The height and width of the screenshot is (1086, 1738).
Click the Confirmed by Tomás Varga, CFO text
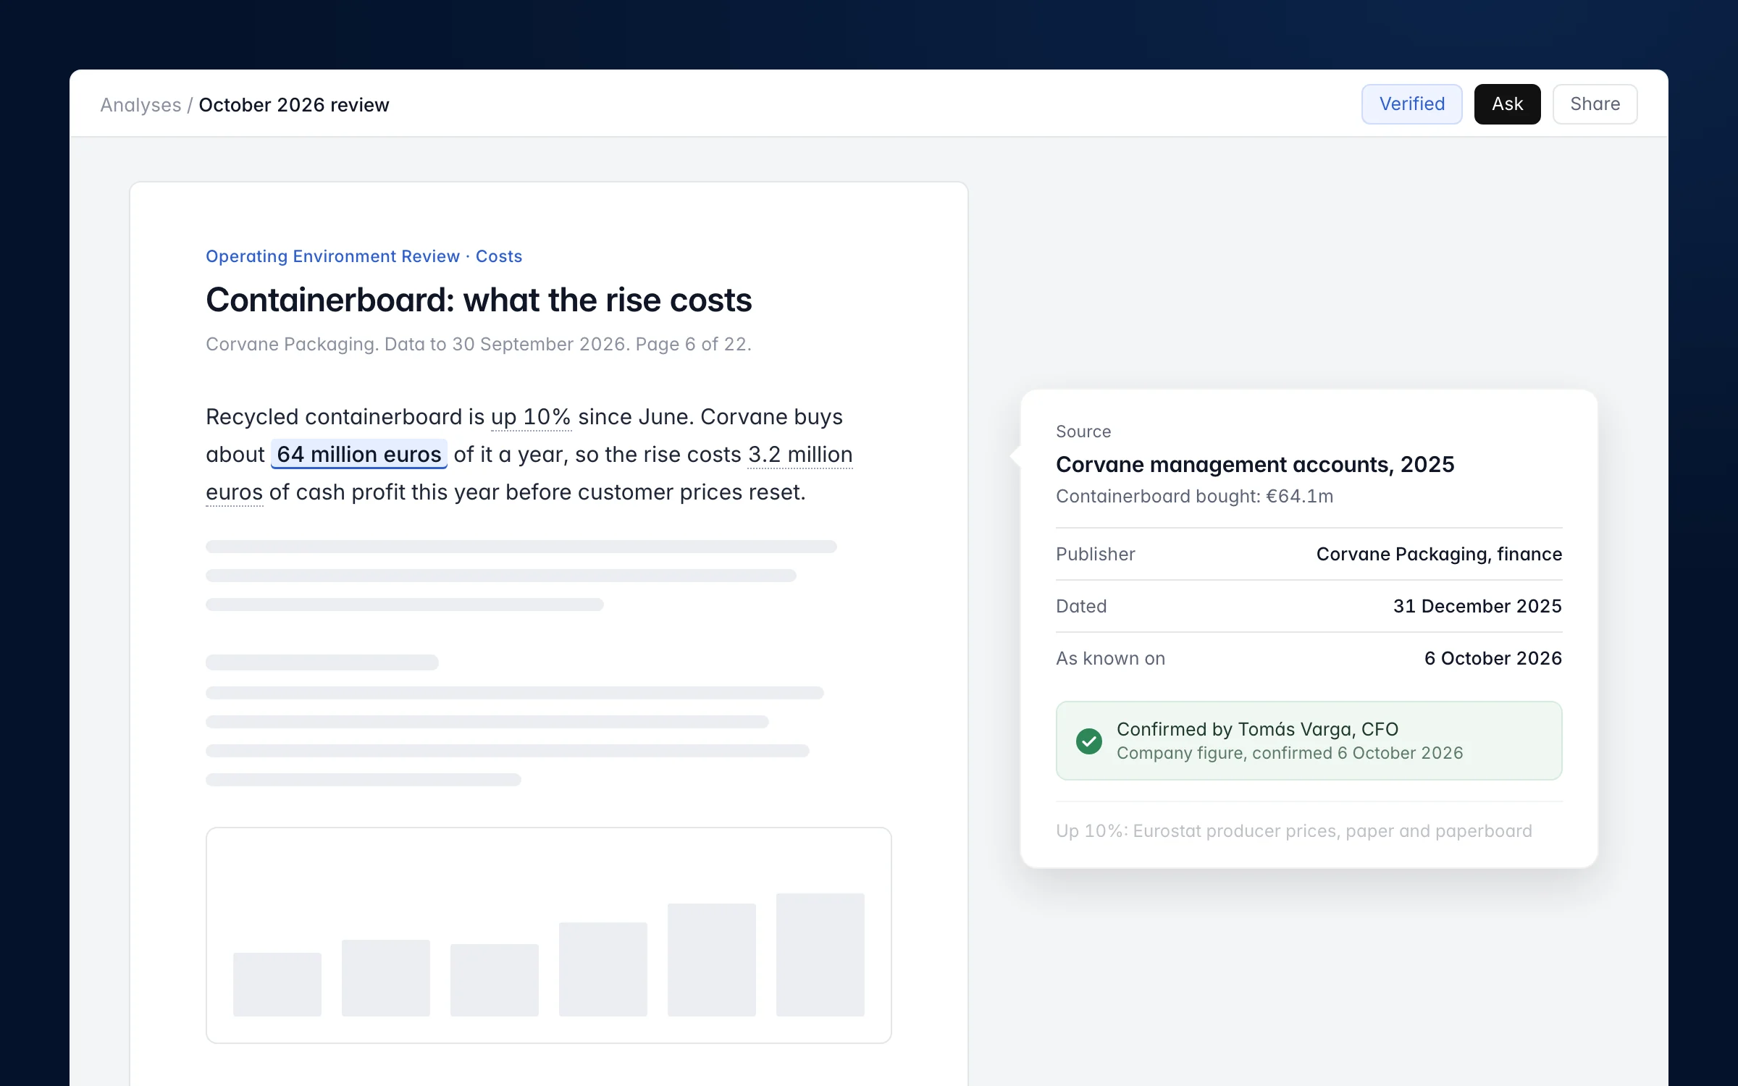tap(1257, 729)
